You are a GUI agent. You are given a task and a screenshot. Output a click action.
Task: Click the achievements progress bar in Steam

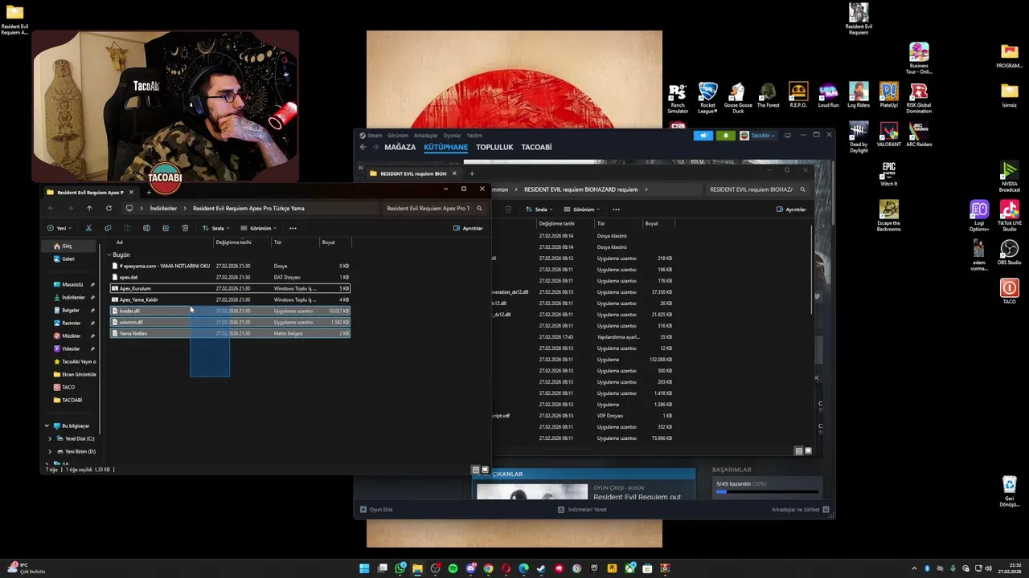coord(767,491)
